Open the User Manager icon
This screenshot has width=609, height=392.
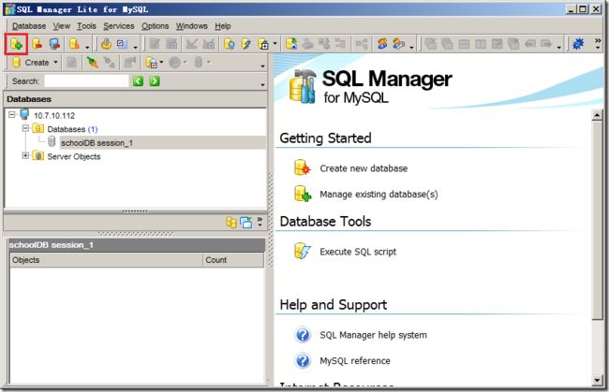click(382, 44)
